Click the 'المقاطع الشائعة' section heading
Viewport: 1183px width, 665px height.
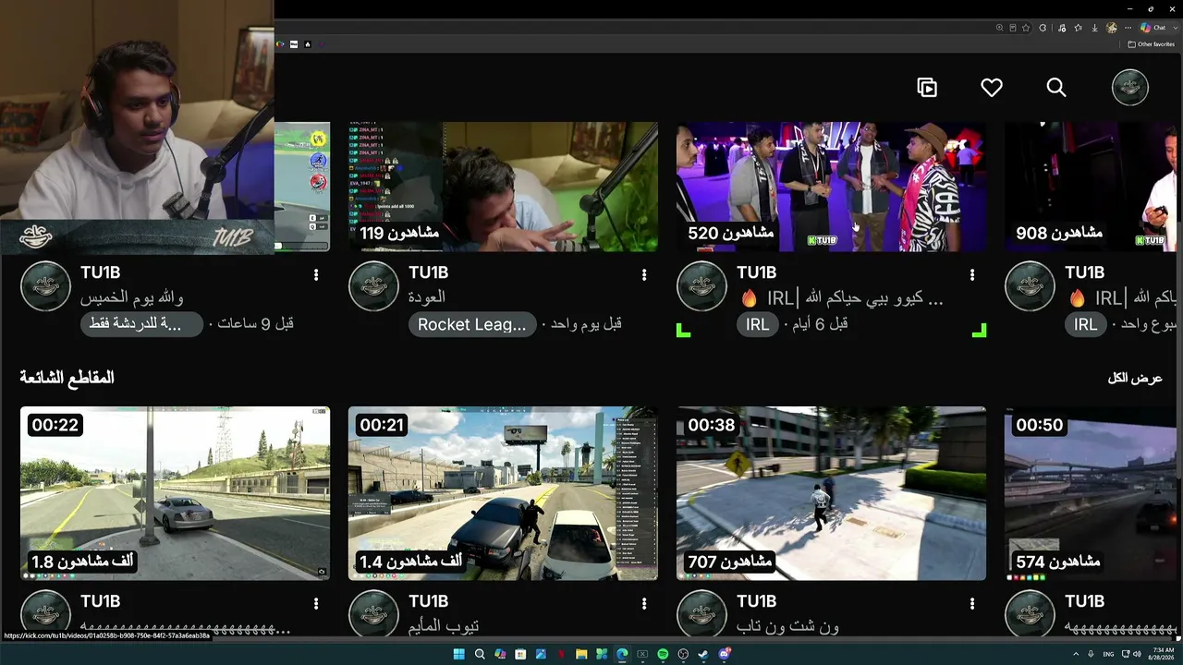coord(67,378)
